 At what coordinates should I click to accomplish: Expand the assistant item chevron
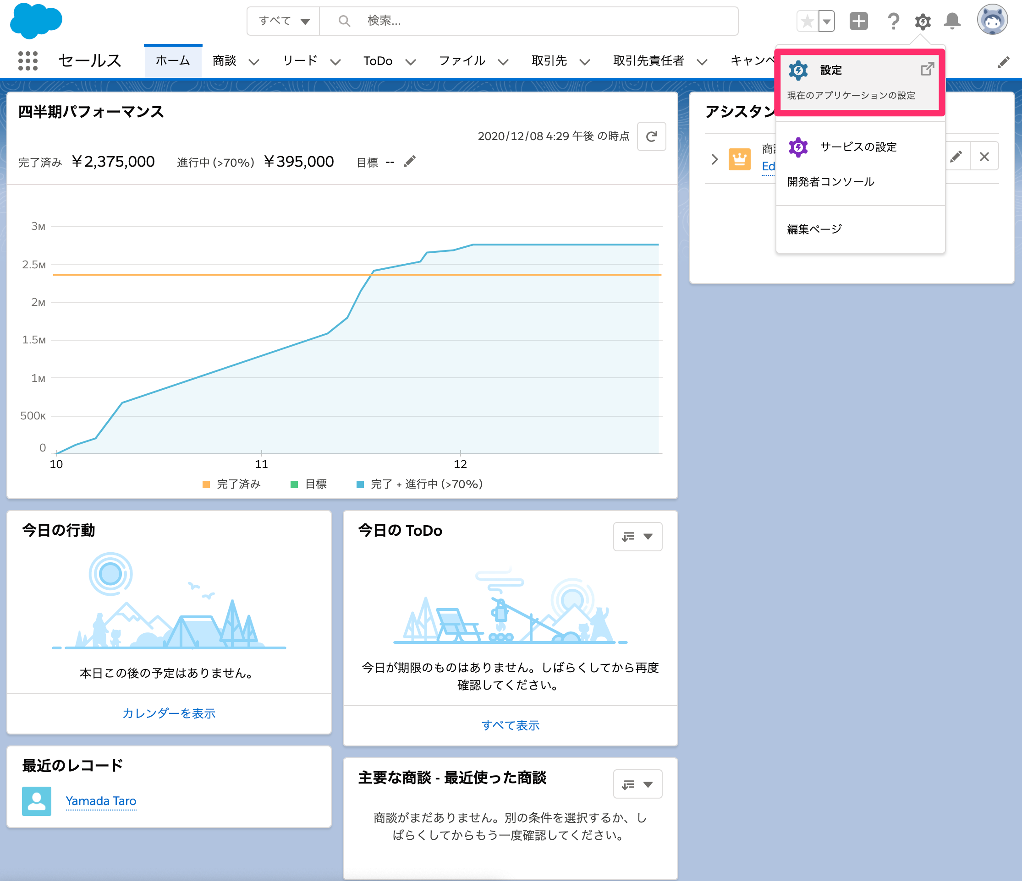tap(714, 158)
